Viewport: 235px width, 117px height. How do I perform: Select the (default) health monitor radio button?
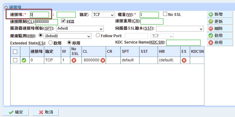[40, 36]
